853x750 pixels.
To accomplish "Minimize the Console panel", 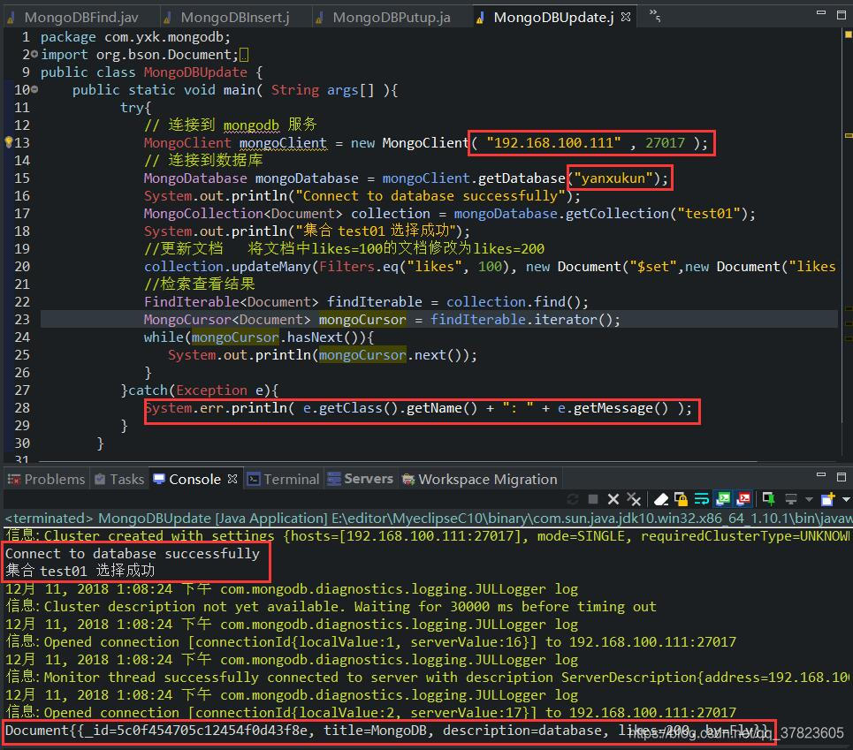I will pos(821,475).
